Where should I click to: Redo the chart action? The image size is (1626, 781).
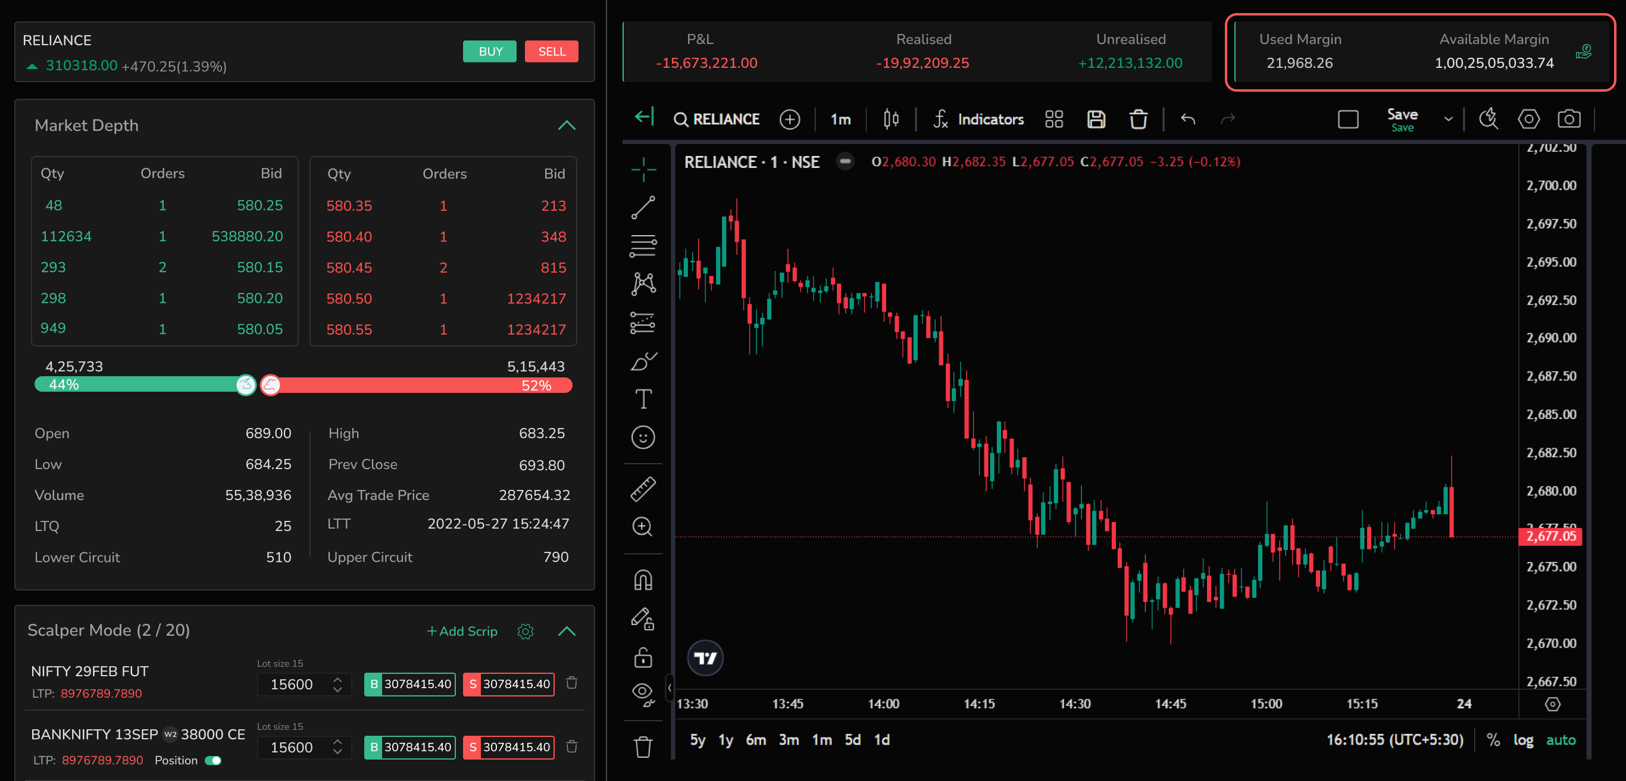[1228, 119]
